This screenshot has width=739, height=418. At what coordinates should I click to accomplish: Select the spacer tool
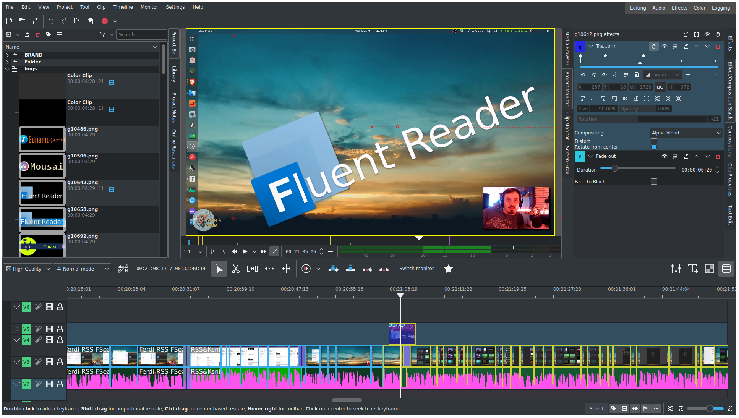click(253, 269)
